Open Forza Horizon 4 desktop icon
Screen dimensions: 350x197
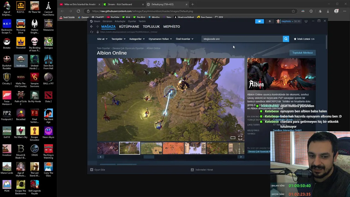(x=7, y=98)
